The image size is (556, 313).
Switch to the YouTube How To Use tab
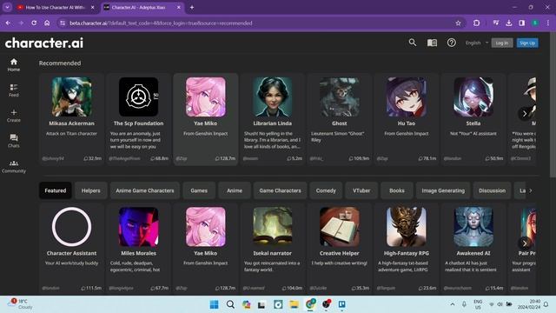pos(56,7)
